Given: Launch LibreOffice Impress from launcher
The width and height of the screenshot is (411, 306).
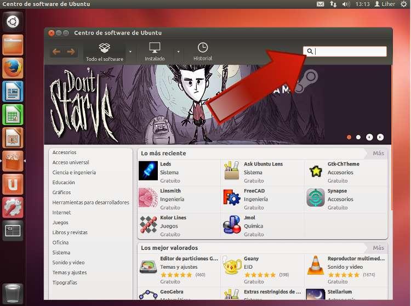Looking at the screenshot, I should [13, 138].
